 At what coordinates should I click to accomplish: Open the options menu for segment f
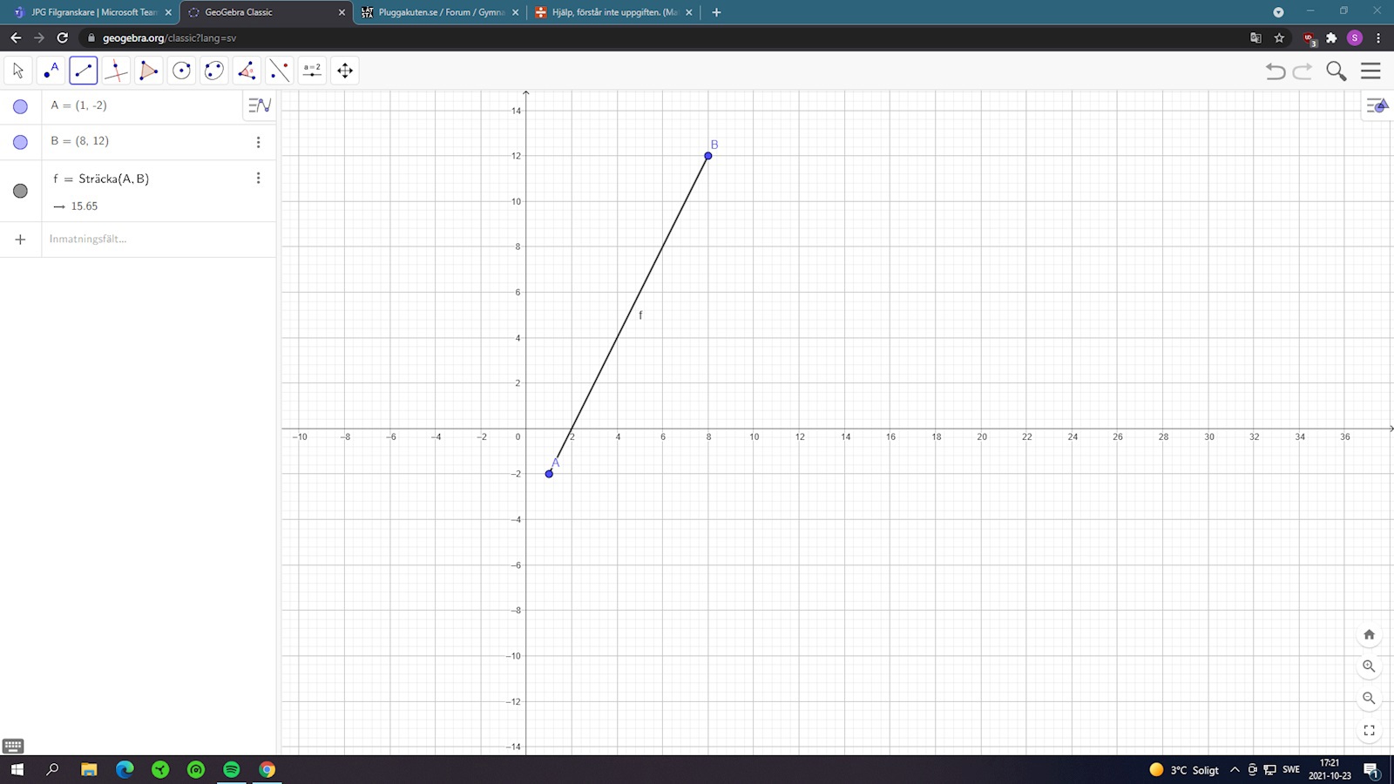tap(258, 178)
